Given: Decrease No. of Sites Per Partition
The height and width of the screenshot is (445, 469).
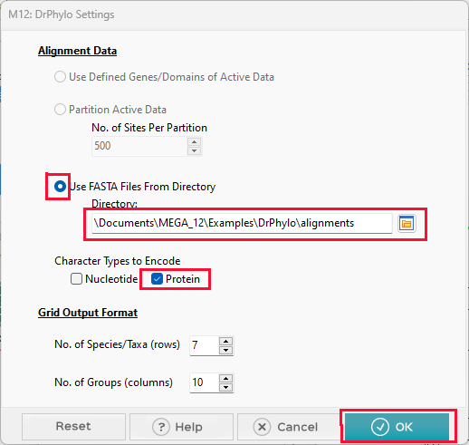Looking at the screenshot, I should click(x=194, y=150).
